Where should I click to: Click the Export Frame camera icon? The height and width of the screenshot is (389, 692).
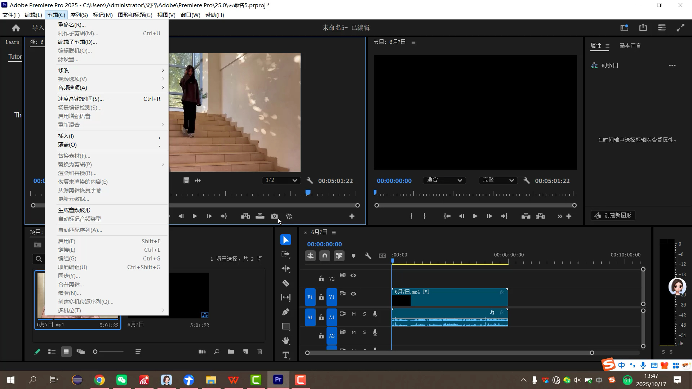tap(274, 216)
